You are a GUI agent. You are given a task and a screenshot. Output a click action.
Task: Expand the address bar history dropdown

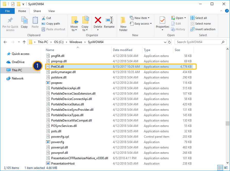click(x=165, y=42)
